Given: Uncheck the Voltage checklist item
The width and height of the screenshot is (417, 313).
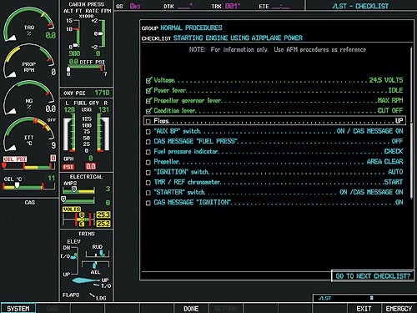Looking at the screenshot, I should (x=148, y=80).
